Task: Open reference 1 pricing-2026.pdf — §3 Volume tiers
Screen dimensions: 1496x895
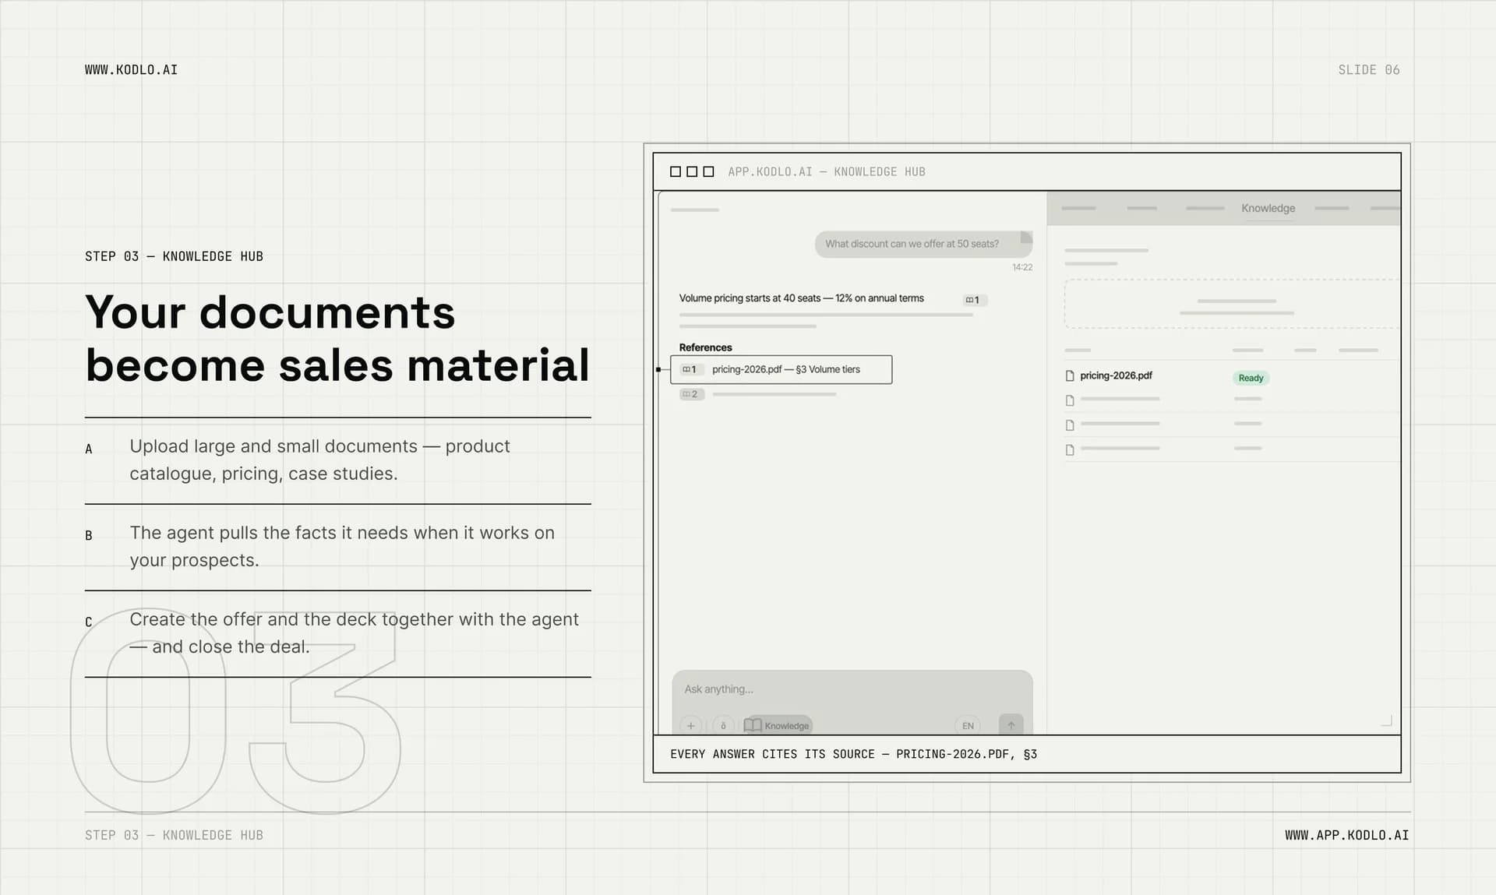Action: pyautogui.click(x=781, y=369)
